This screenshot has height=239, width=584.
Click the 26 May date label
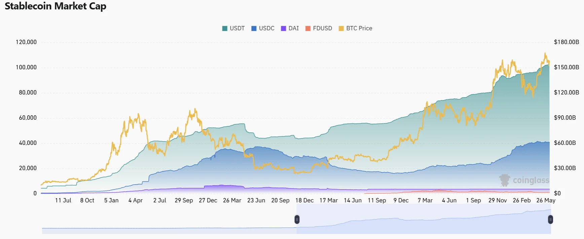point(546,200)
